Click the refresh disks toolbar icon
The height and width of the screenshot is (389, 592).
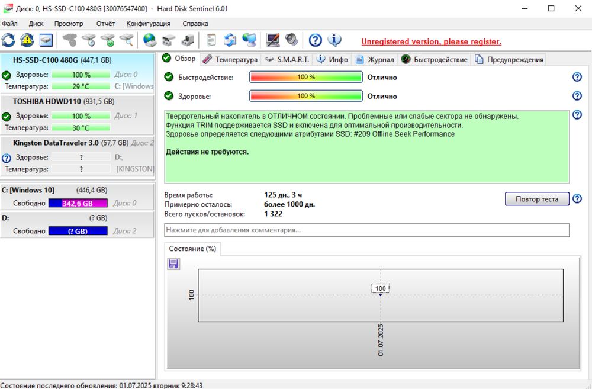(x=8, y=40)
